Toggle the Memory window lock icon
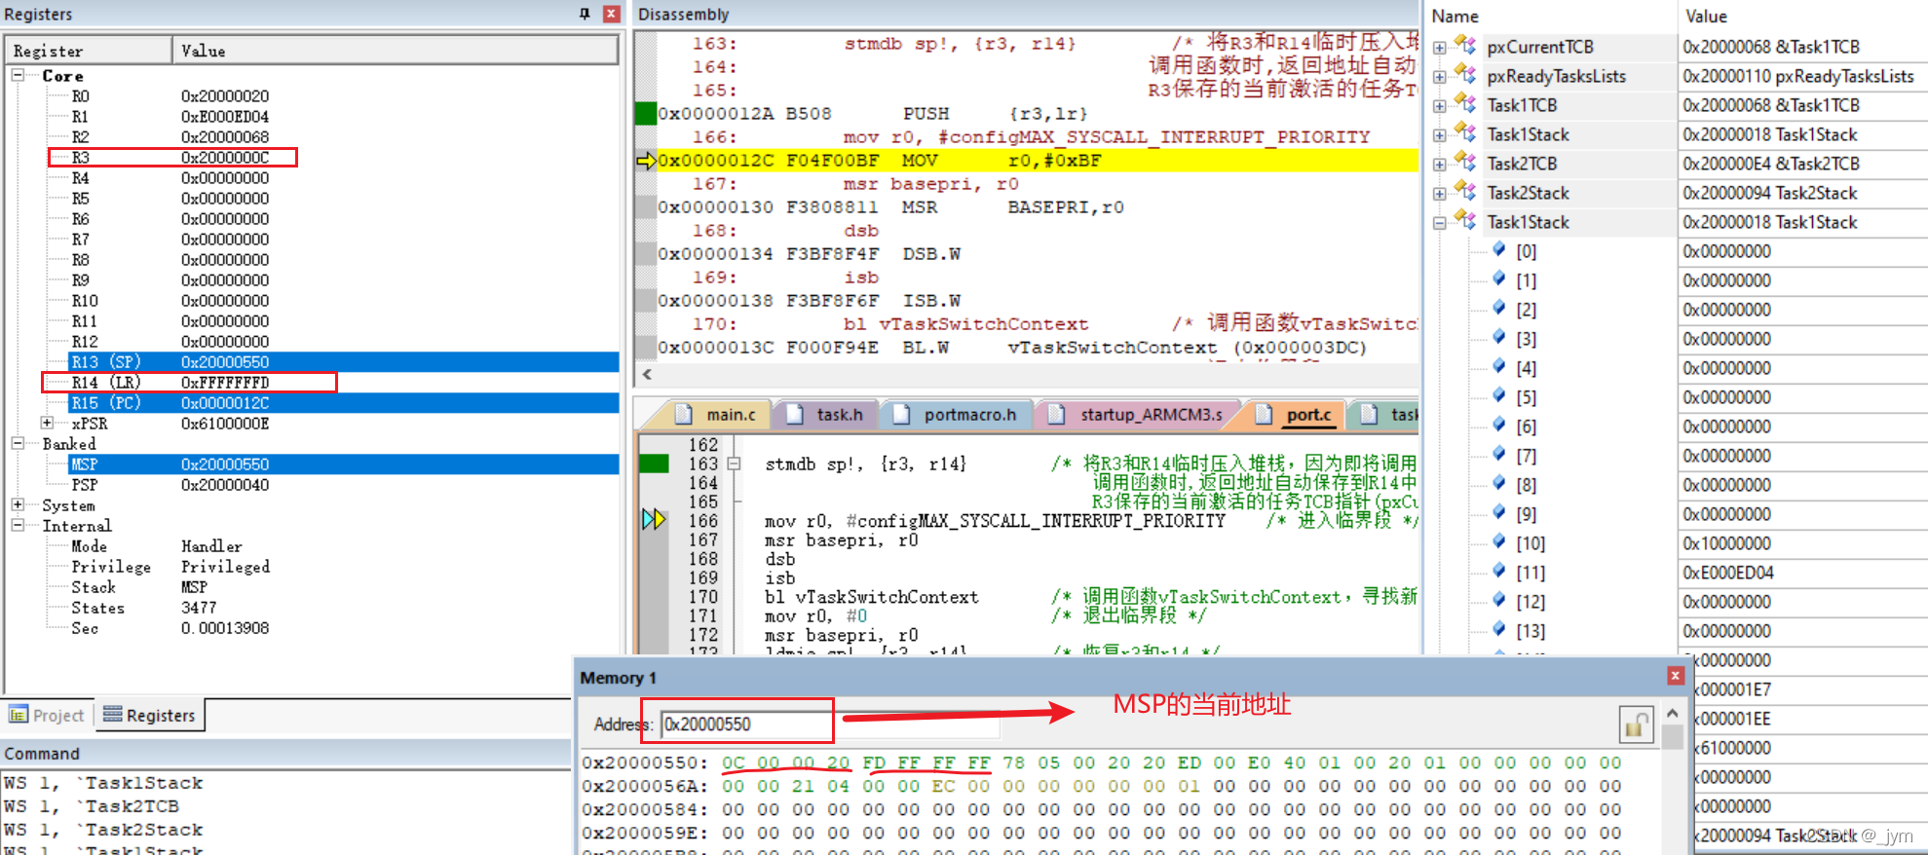Screen dimensions: 1928x855 click(1636, 725)
